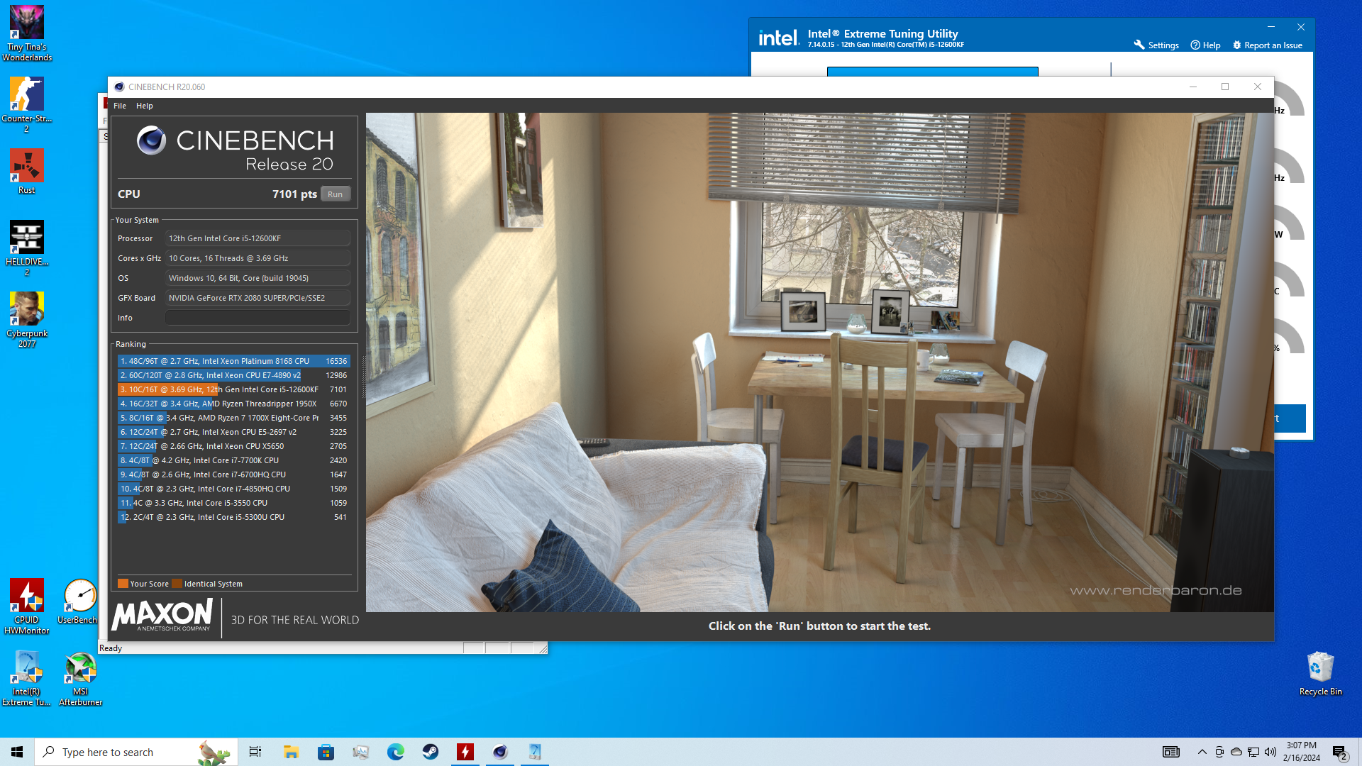Select ranking row 6 Xeon E5-2697 v2
This screenshot has width=1362, height=766.
tap(234, 432)
